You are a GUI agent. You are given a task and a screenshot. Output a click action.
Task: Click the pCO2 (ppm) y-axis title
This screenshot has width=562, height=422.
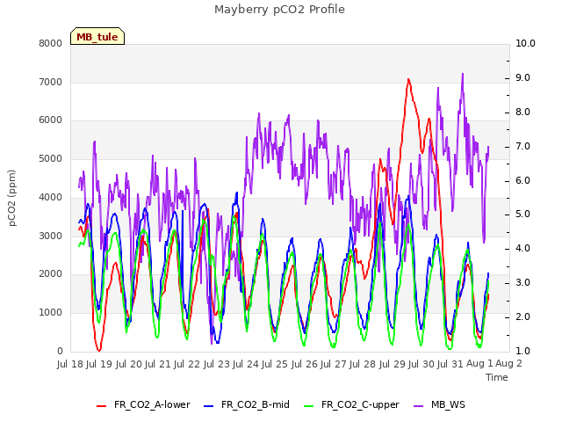(12, 198)
